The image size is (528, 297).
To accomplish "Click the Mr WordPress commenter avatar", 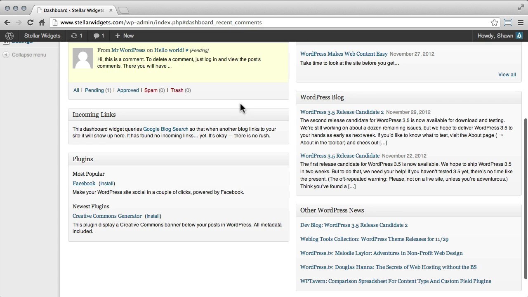I will [x=83, y=58].
